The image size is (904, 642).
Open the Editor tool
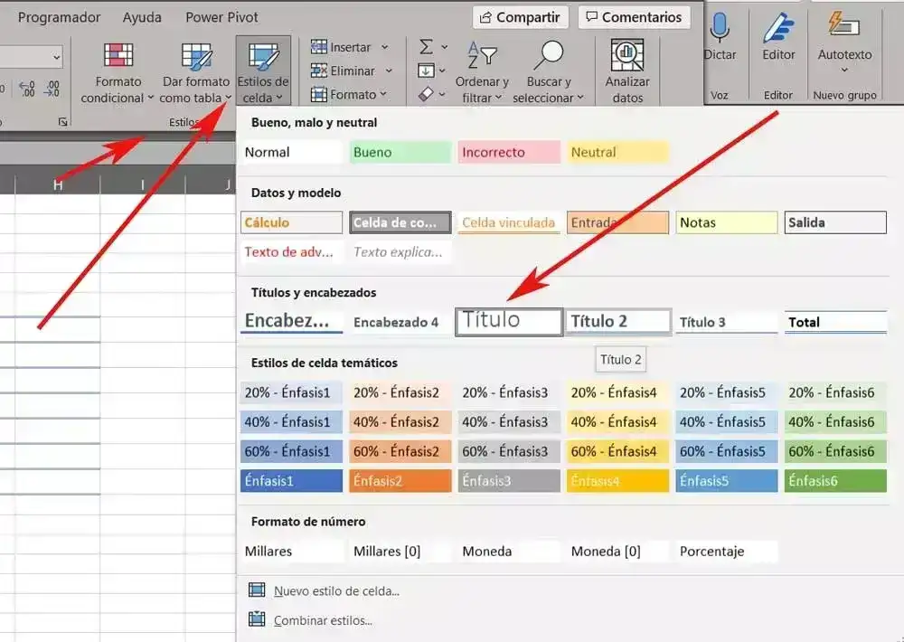(778, 30)
